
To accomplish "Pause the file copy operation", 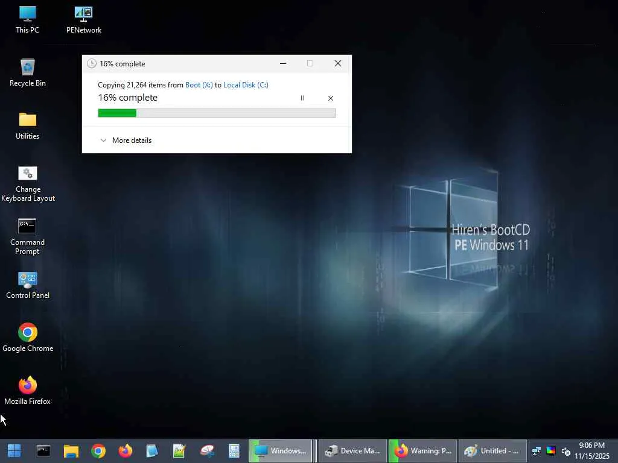I will coord(302,98).
